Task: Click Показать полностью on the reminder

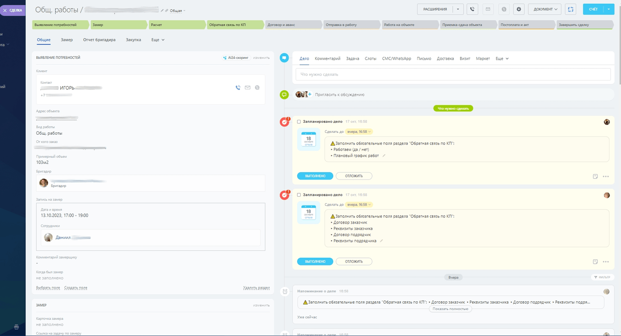Action: coord(450,309)
